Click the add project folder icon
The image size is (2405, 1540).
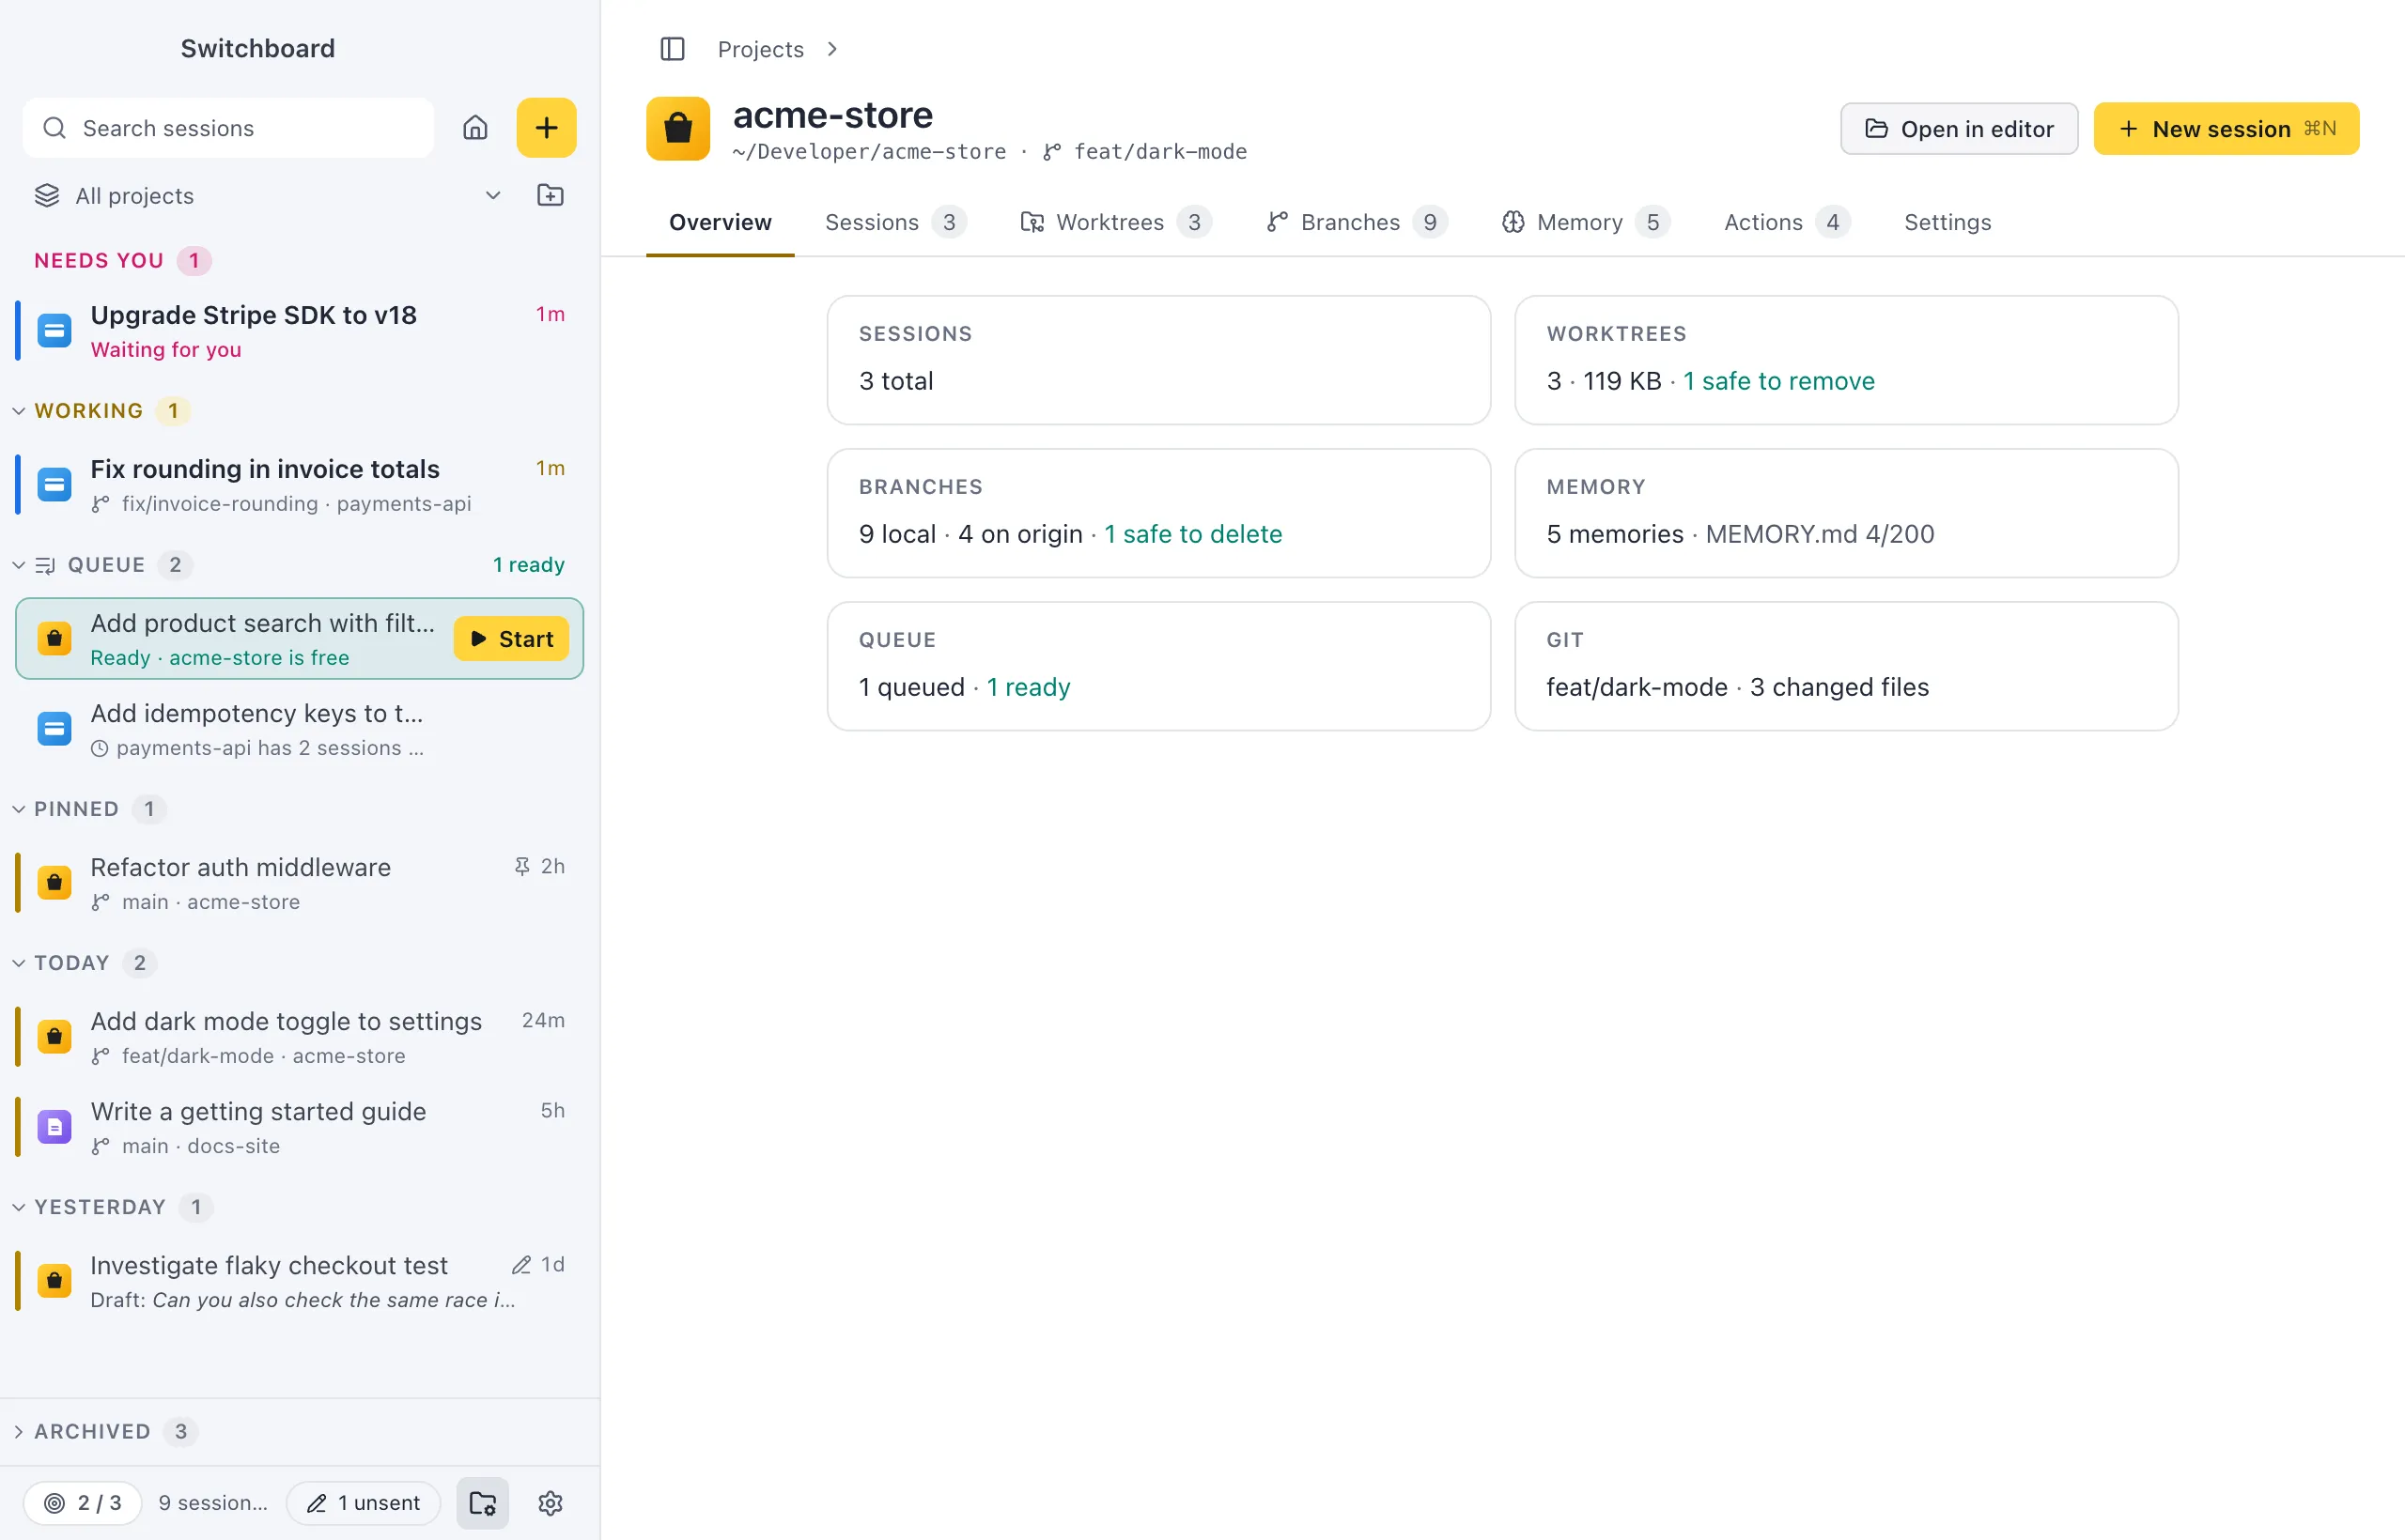[551, 196]
